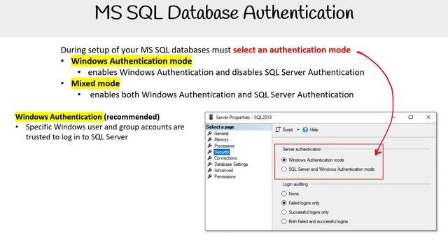Choose Failed logins only auditing
The height and width of the screenshot is (252, 448).
(283, 203)
